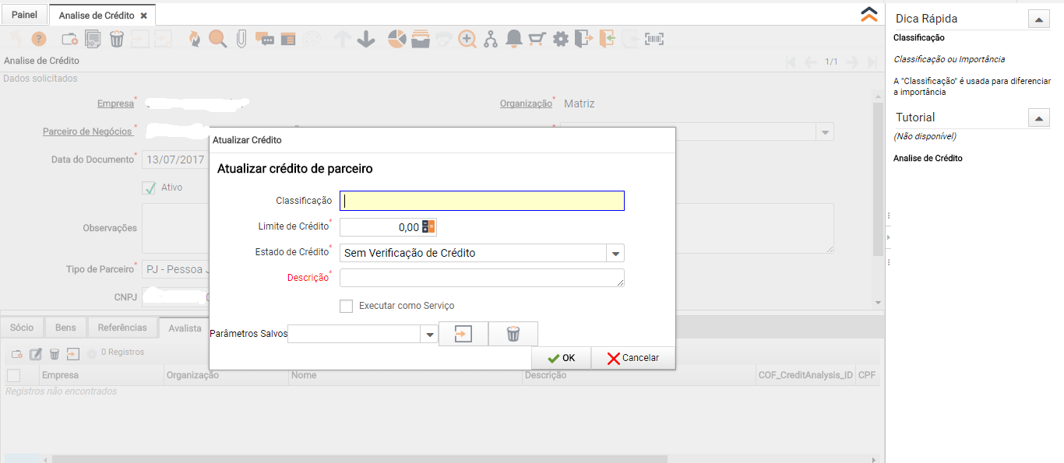The image size is (1064, 463).
Task: Click the Archive box toolbar icon
Action: click(x=421, y=39)
